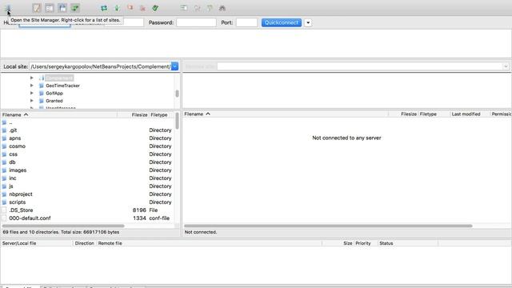
Task: Click the Password input field
Action: pos(196,22)
